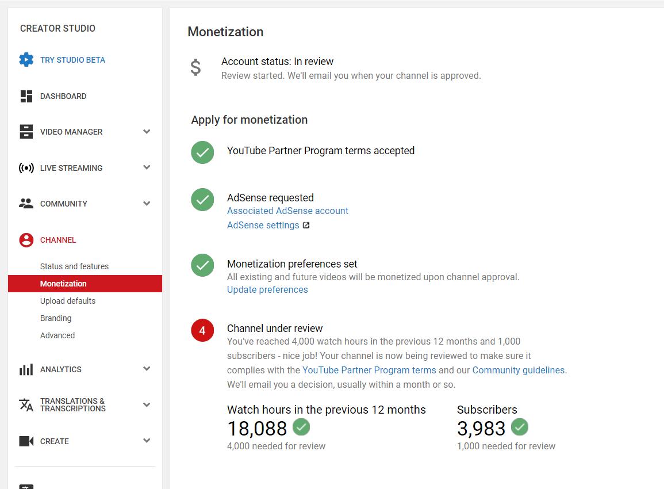Click the 1,000 needed for review text
Screen dimensions: 664x489
point(506,446)
